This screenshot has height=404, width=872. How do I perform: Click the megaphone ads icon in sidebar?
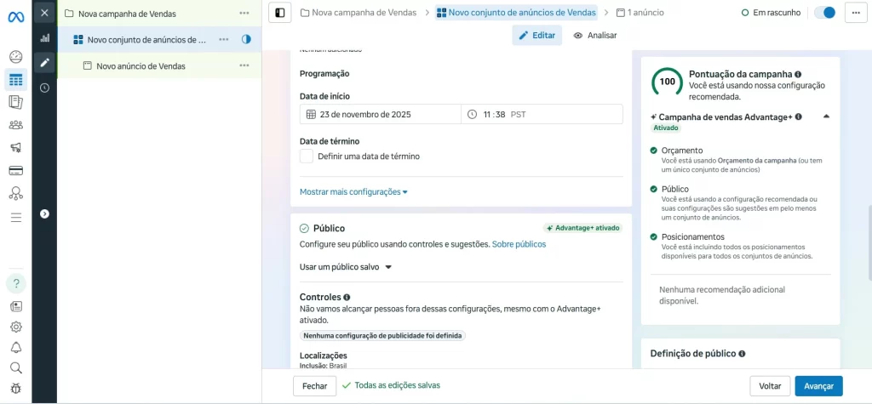point(15,147)
